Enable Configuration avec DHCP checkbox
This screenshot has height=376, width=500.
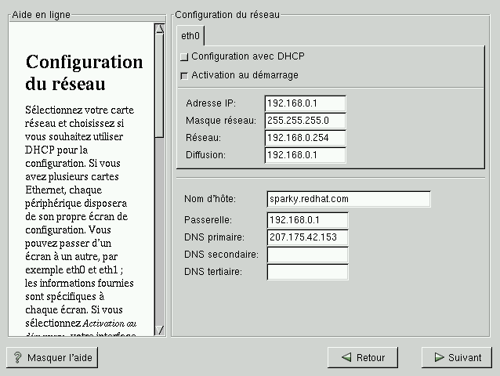[x=184, y=57]
